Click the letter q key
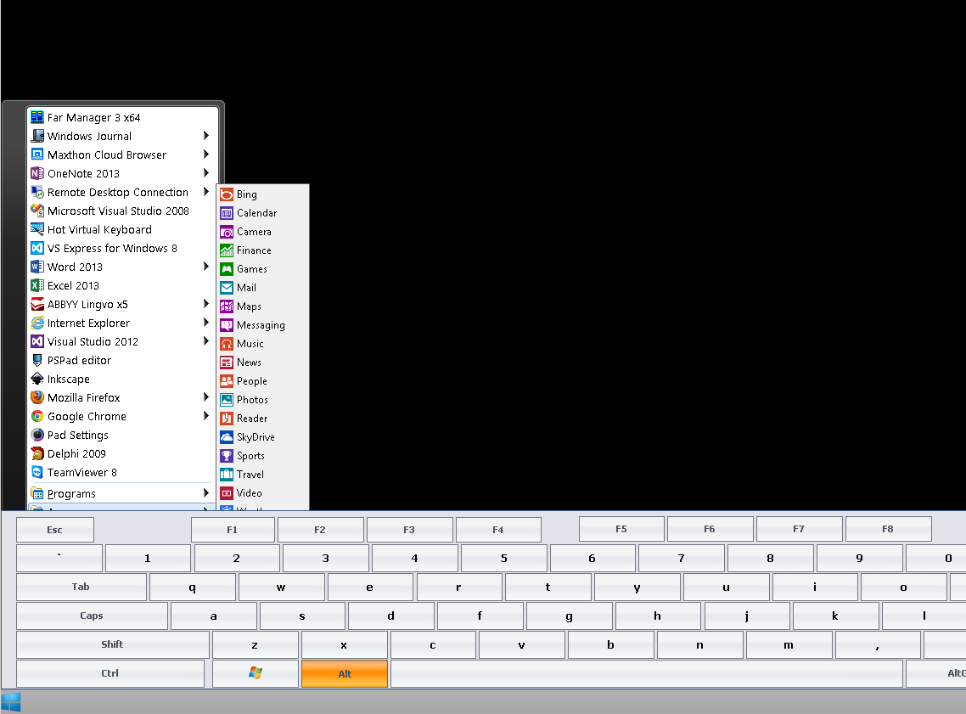The height and width of the screenshot is (714, 966). [192, 588]
